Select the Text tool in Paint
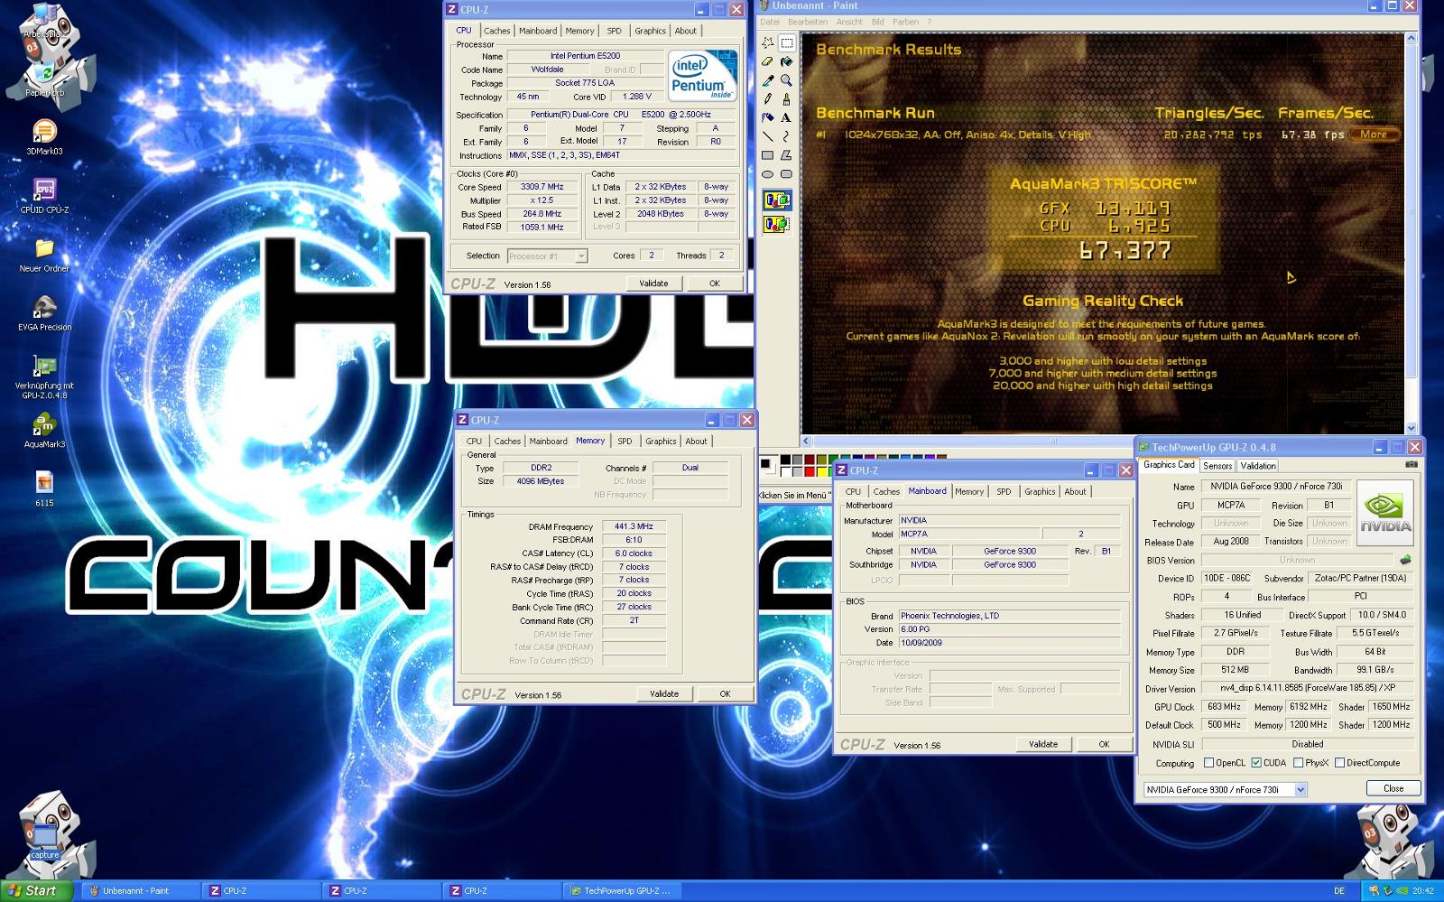Screen dimensions: 1444x902 pyautogui.click(x=786, y=117)
